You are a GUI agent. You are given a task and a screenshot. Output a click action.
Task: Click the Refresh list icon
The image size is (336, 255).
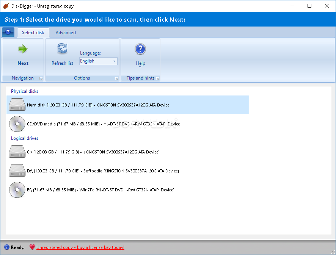[62, 48]
